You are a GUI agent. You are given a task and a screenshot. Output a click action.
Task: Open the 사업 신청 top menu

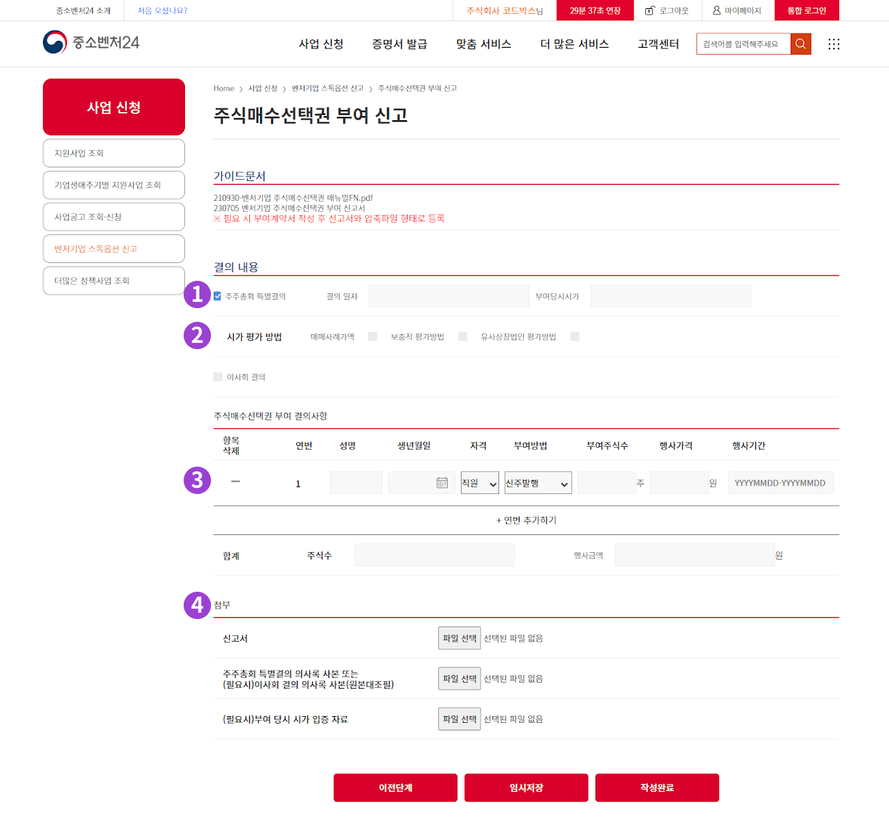[x=321, y=44]
